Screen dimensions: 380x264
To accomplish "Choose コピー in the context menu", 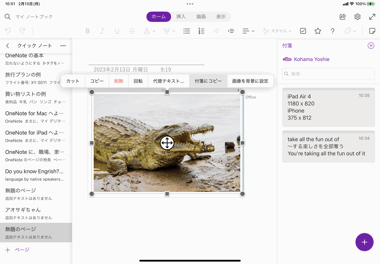I will (x=97, y=81).
